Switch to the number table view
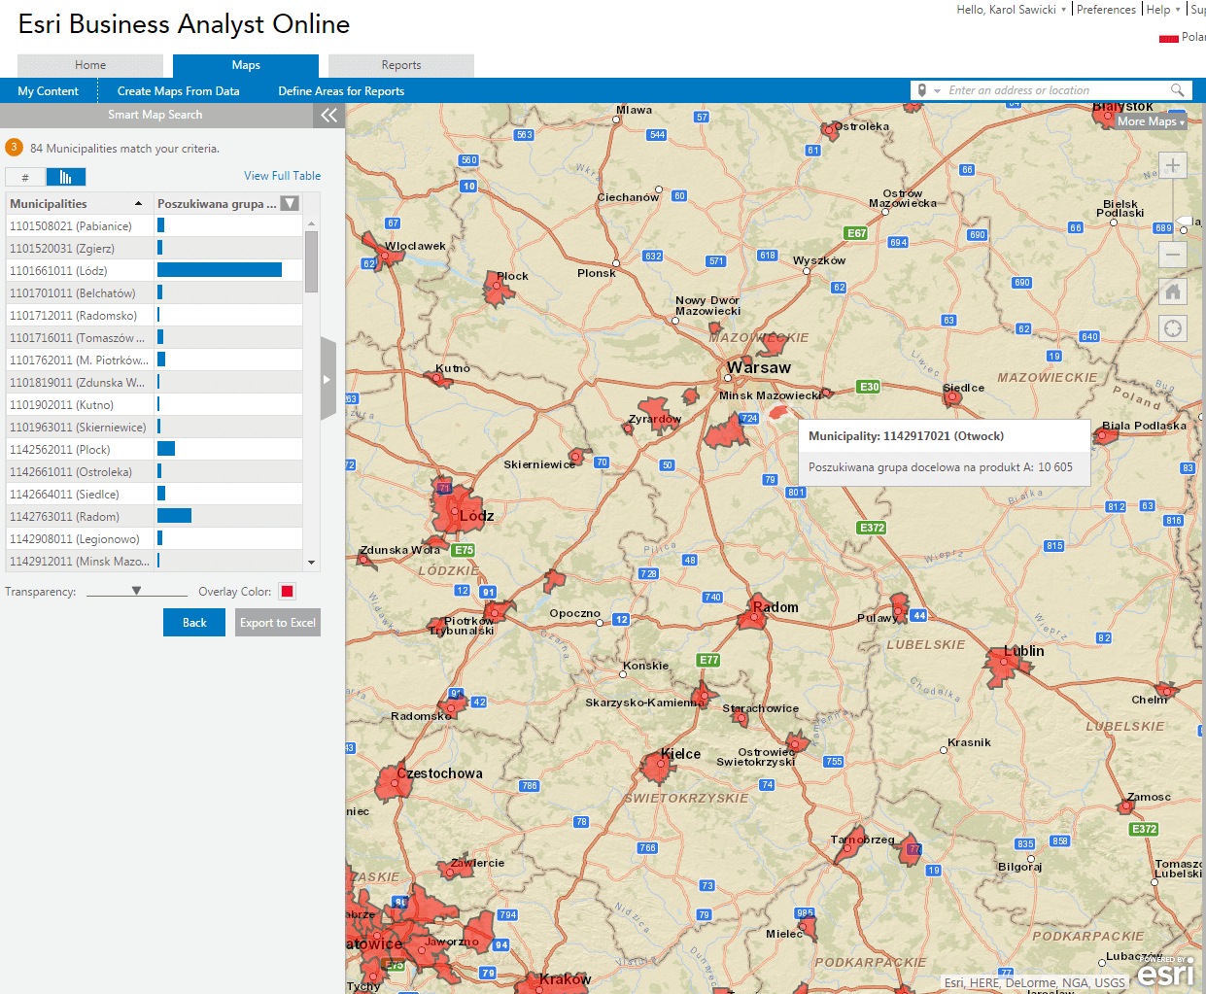Viewport: 1206px width, 994px height. point(25,177)
